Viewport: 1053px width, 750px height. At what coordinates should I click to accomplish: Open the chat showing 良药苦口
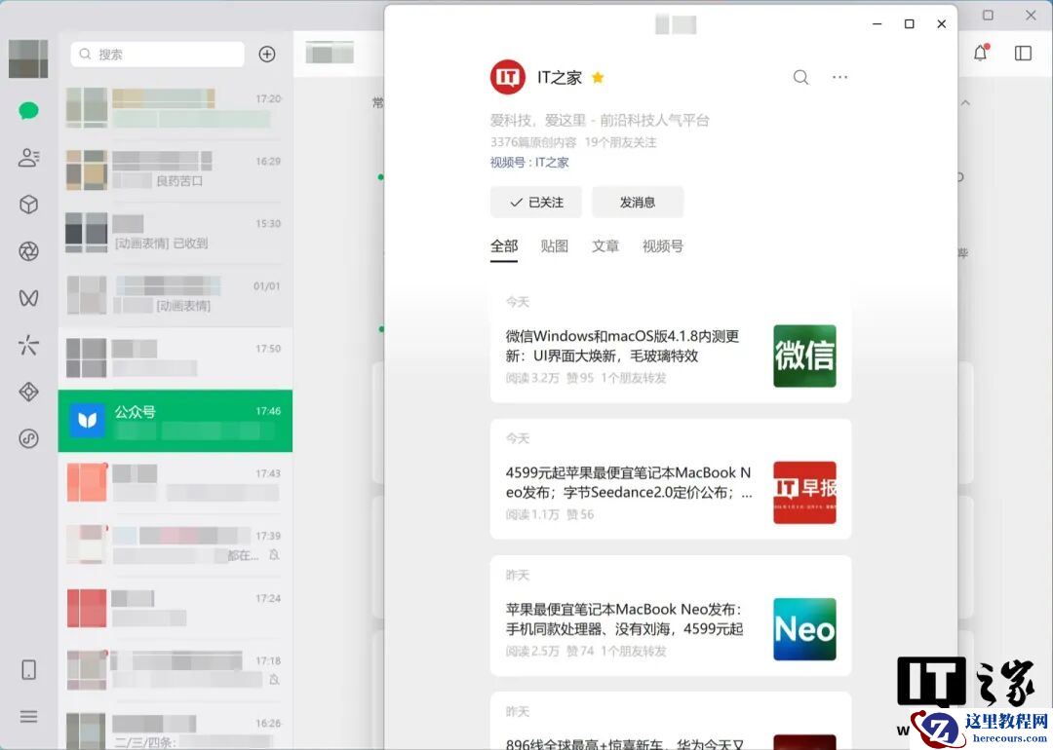coord(175,170)
